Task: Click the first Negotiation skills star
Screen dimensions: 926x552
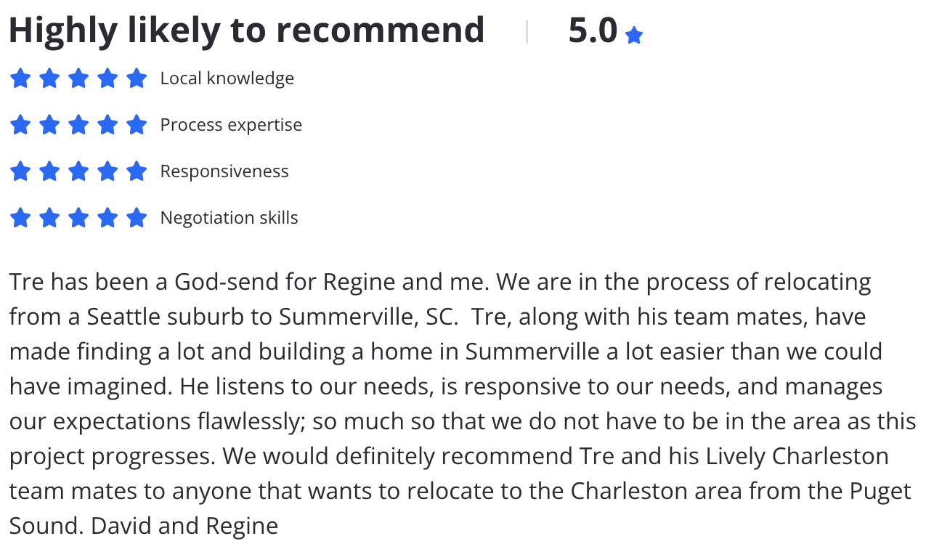Action: (20, 218)
